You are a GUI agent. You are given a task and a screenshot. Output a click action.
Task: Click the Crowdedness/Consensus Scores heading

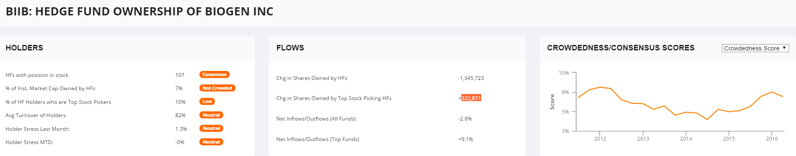tap(621, 48)
